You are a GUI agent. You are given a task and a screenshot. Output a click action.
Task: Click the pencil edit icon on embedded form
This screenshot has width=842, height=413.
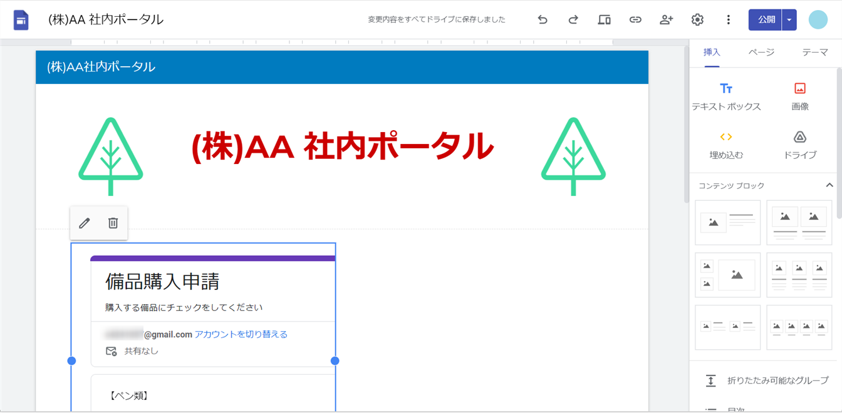click(x=85, y=223)
